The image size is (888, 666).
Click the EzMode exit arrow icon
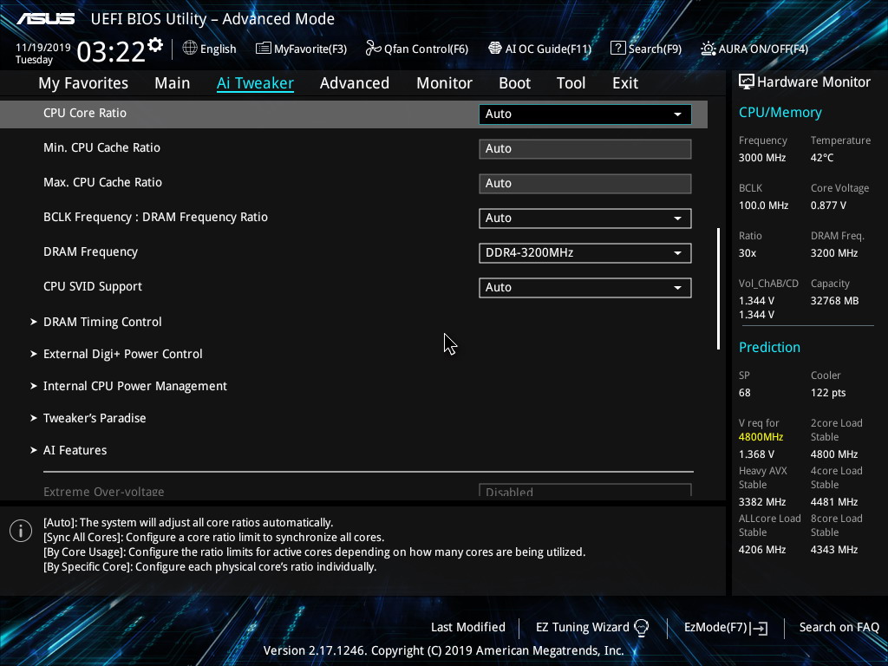(760, 628)
